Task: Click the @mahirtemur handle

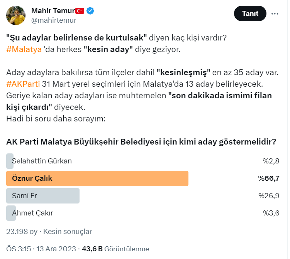Action: (53, 20)
